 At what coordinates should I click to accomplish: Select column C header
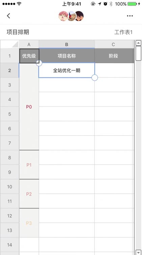coord(113,45)
